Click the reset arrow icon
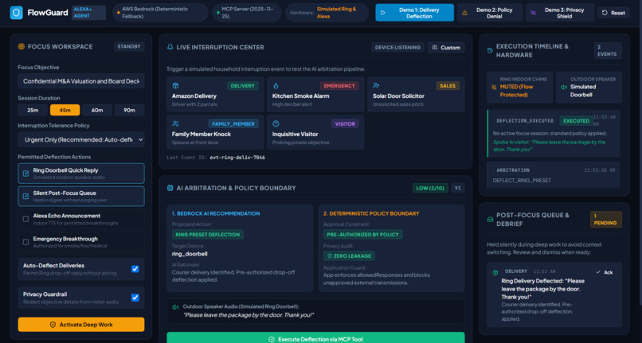This screenshot has width=642, height=343. 605,13
